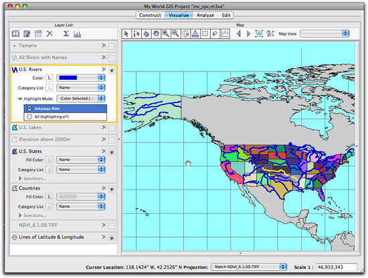
Task: Remove the AZ Rivers with Names layer
Action: 104,57
